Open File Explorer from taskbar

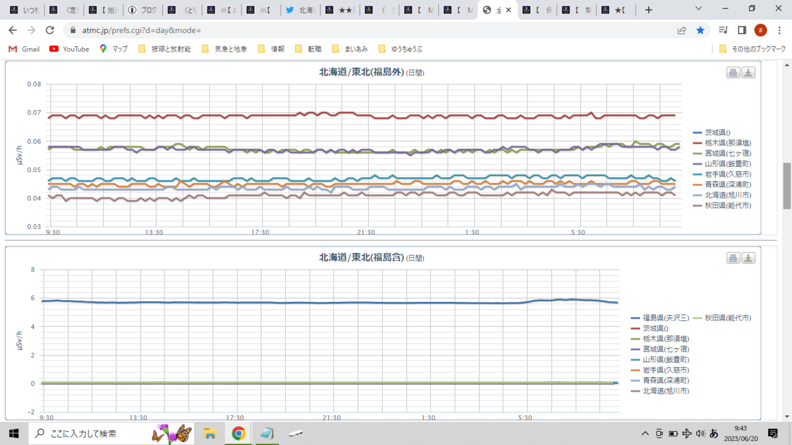(x=210, y=433)
